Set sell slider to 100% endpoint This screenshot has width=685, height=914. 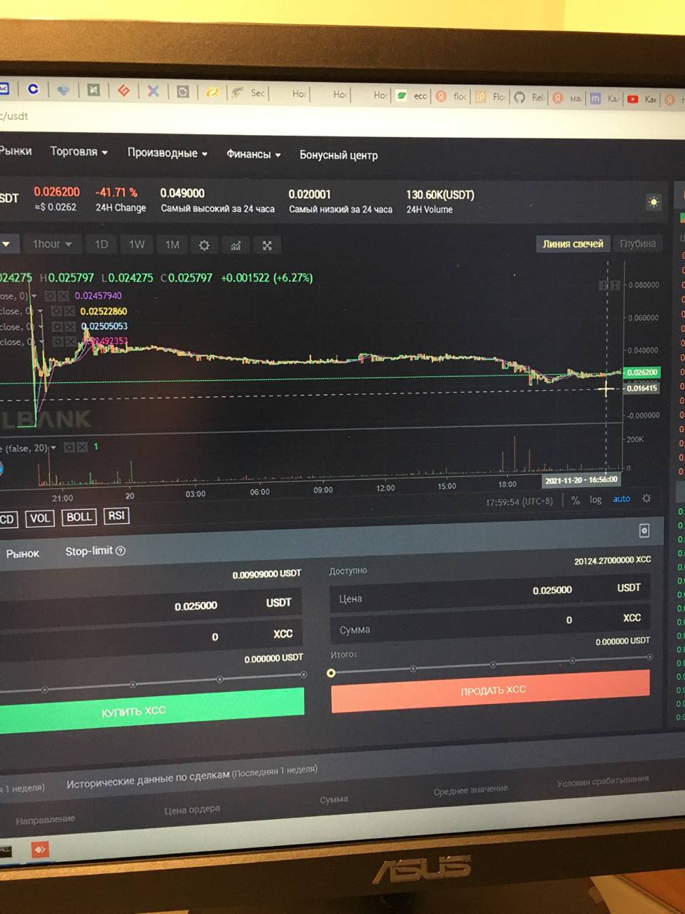[x=649, y=657]
